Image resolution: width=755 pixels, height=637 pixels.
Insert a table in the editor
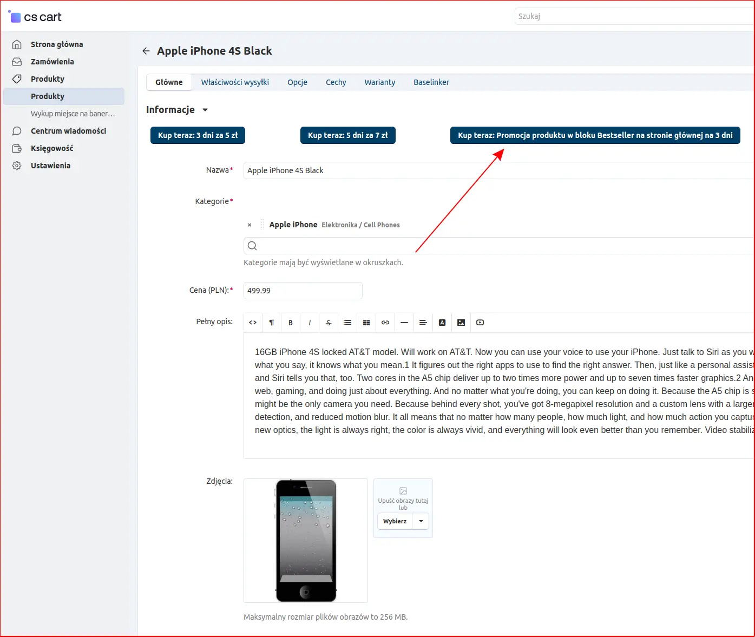tap(366, 323)
